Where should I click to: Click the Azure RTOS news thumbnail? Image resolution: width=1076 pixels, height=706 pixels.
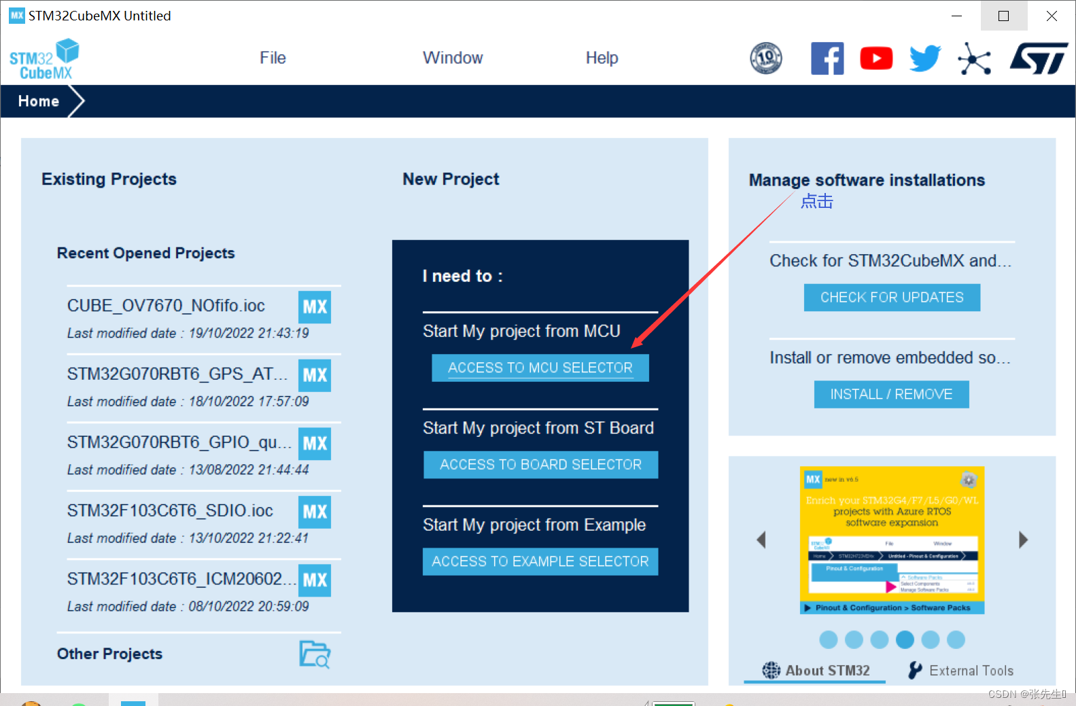[892, 540]
